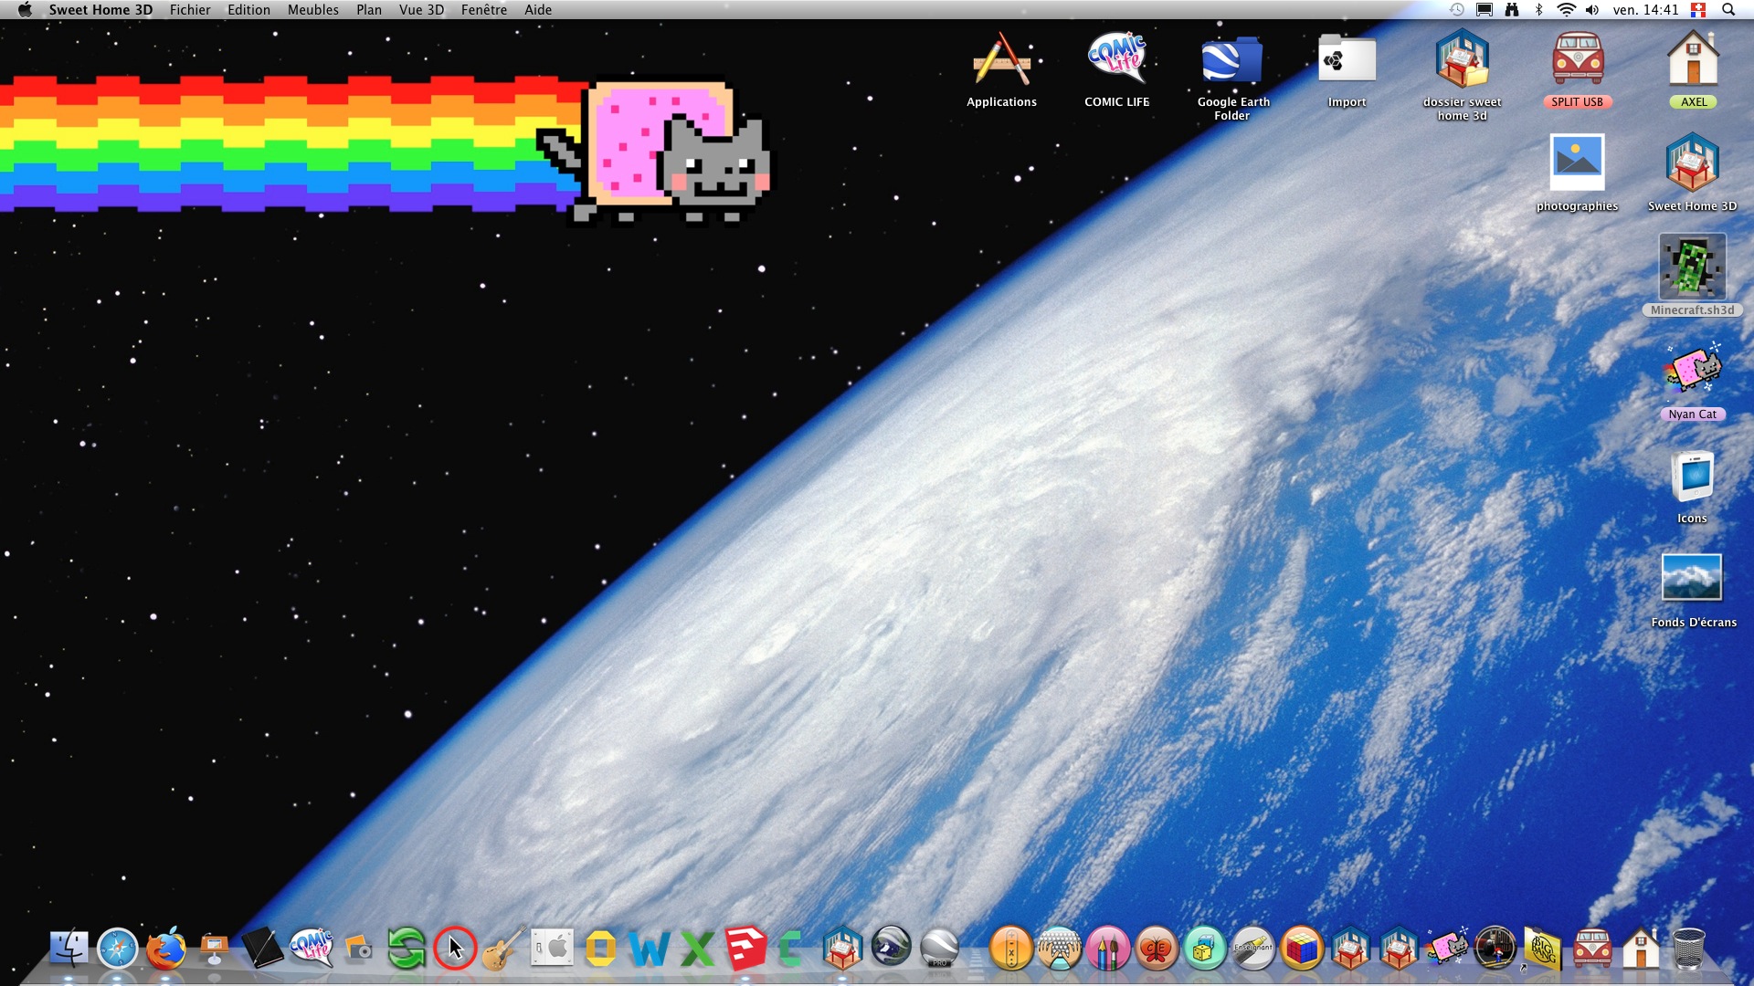Open the Apple light-switch dock icon
The height and width of the screenshot is (986, 1754).
coord(552,949)
